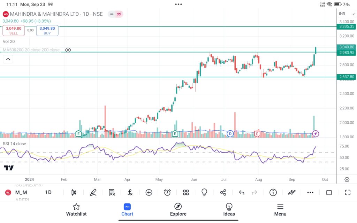The image size is (357, 223).
Task: Open symbol info icon
Action: (x=273, y=192)
